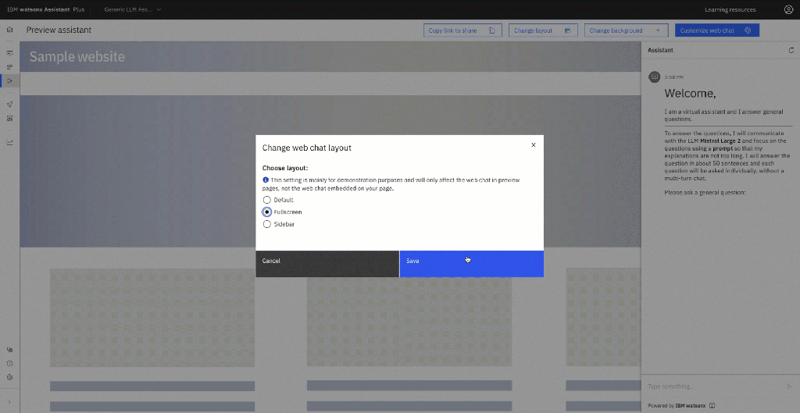The width and height of the screenshot is (800, 413).
Task: Click the user profile avatar icon
Action: (788, 9)
